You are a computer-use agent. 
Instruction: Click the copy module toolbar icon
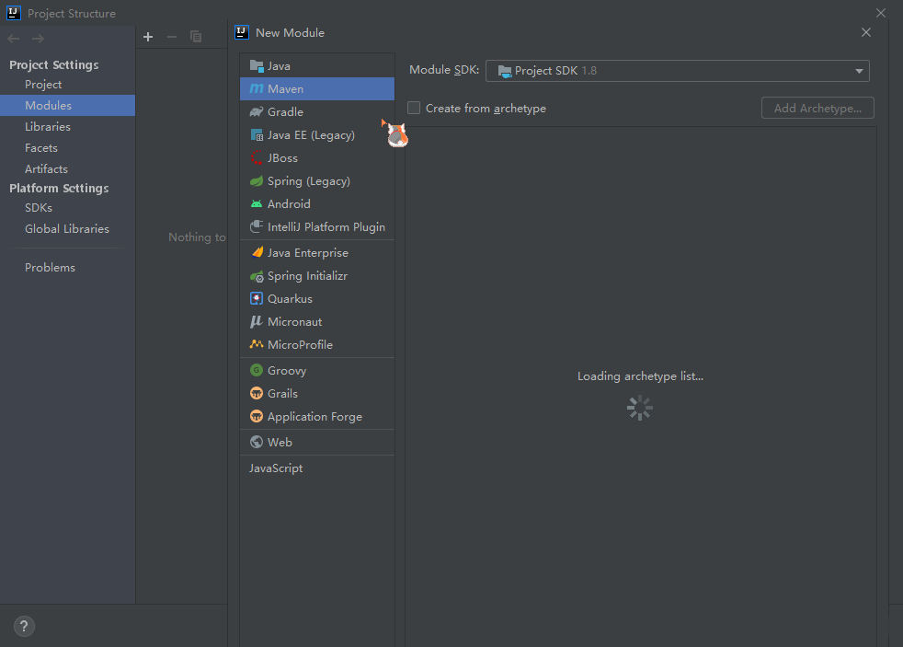tap(196, 37)
